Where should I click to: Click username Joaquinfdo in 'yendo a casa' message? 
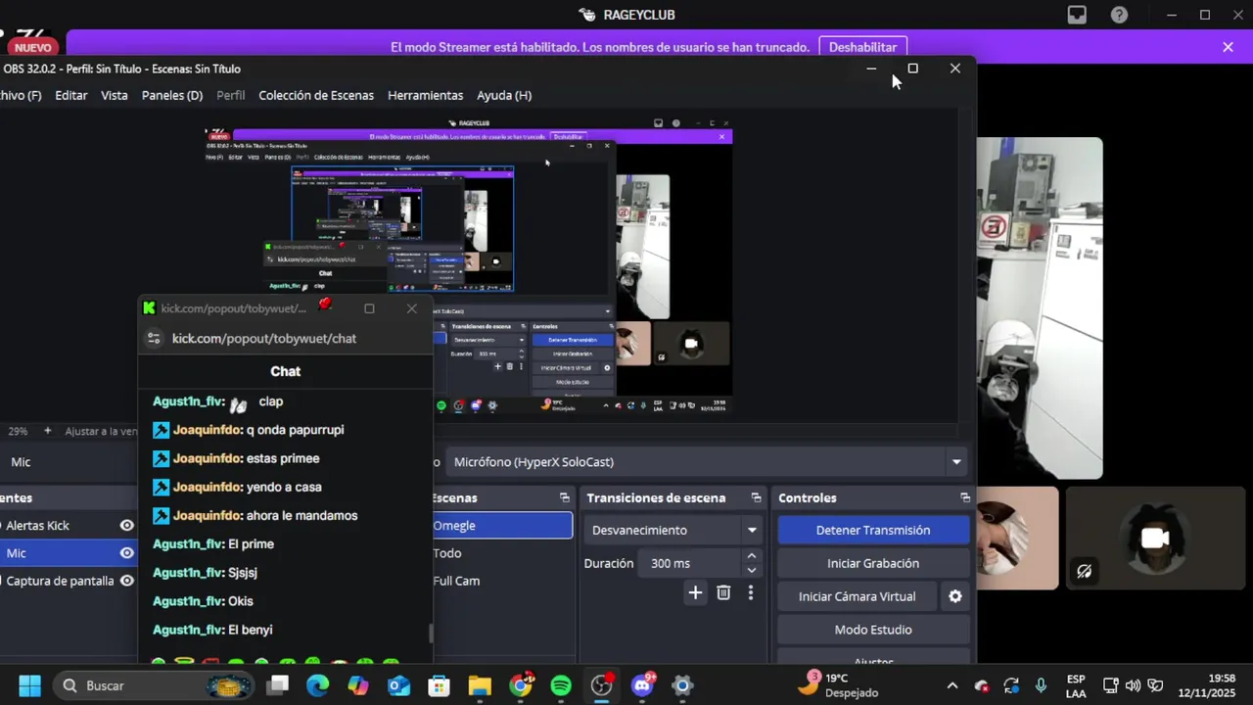[208, 487]
